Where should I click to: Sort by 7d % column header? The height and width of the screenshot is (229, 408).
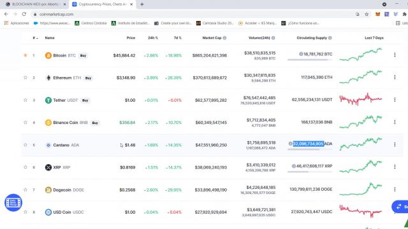click(x=178, y=38)
